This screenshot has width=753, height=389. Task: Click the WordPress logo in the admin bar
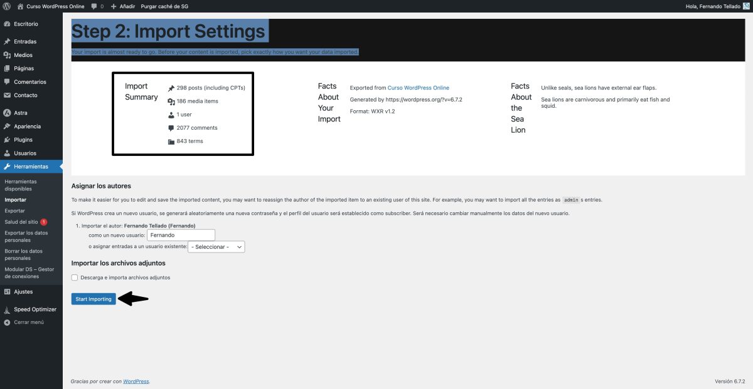coord(6,6)
